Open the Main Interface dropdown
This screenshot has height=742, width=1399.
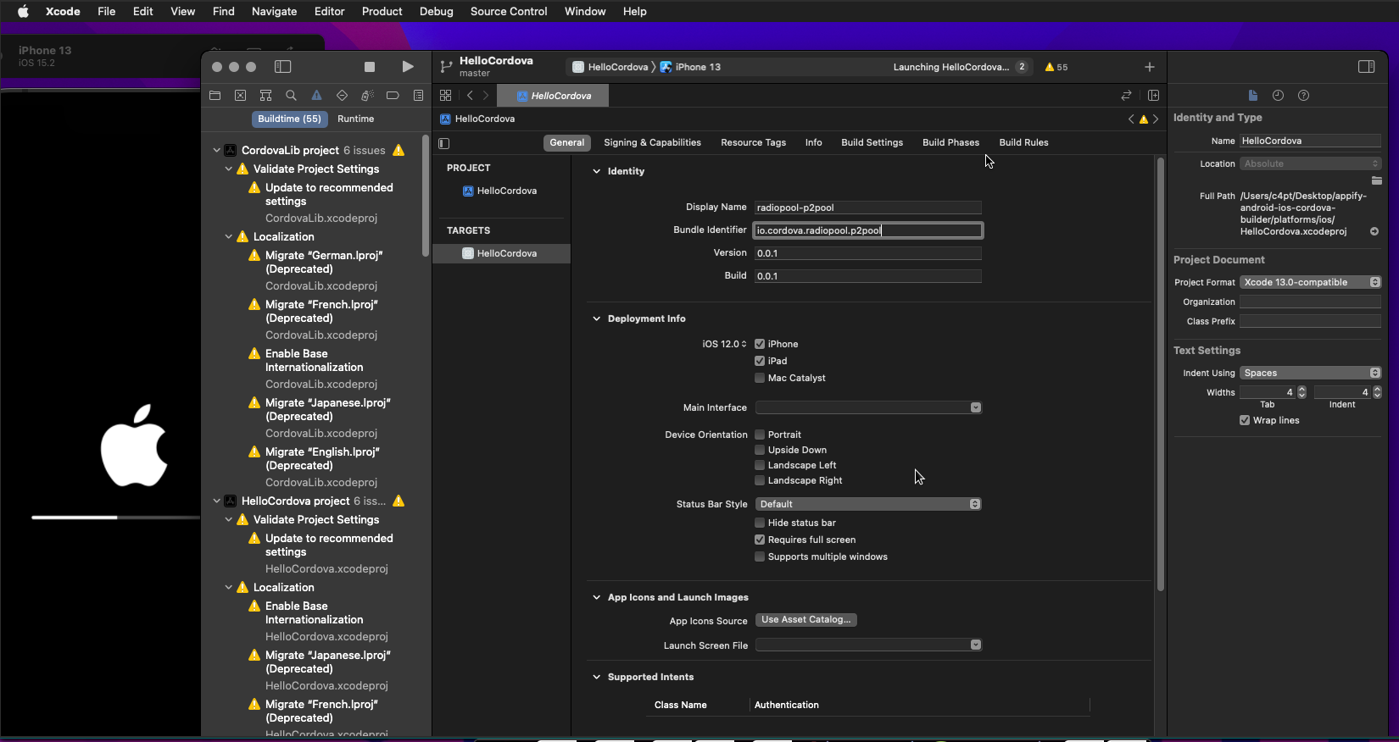[x=868, y=407]
